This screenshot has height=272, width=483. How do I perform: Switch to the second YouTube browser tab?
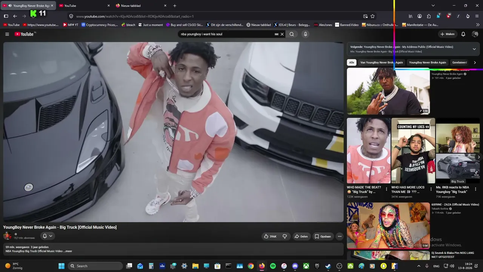click(x=84, y=6)
